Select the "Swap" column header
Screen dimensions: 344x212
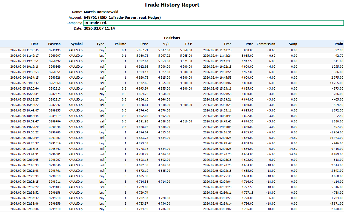pyautogui.click(x=293, y=44)
